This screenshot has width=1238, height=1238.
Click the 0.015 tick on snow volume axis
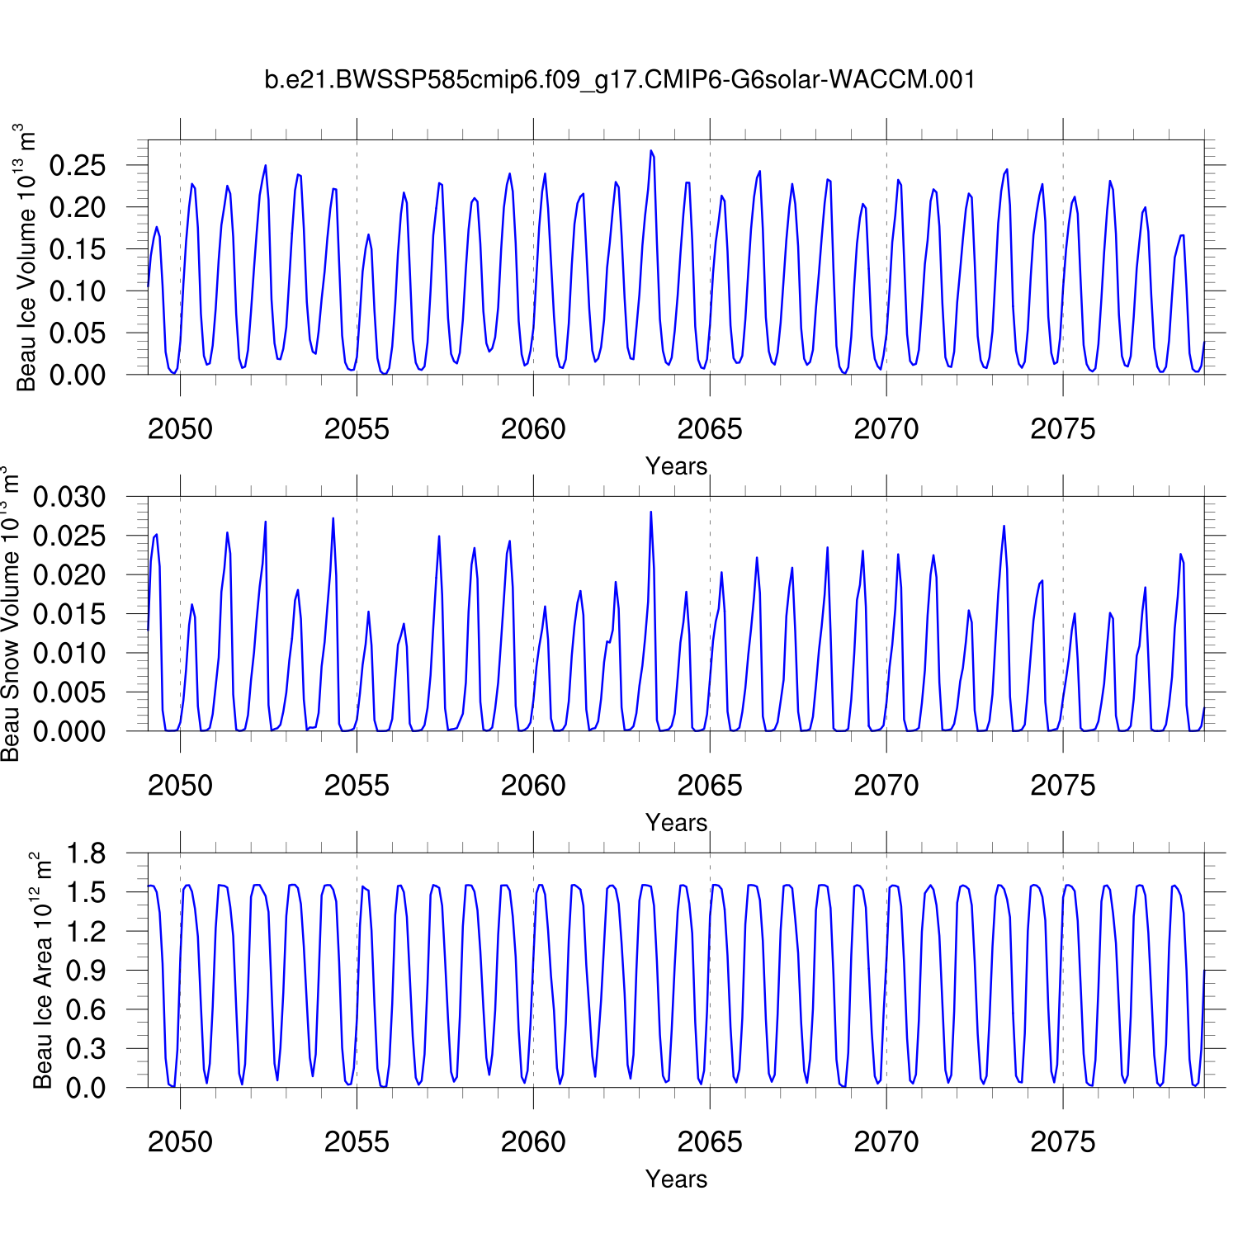[69, 614]
